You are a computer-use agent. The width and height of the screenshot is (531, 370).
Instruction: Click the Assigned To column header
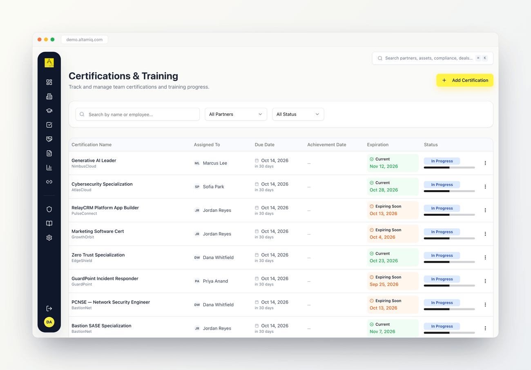207,145
